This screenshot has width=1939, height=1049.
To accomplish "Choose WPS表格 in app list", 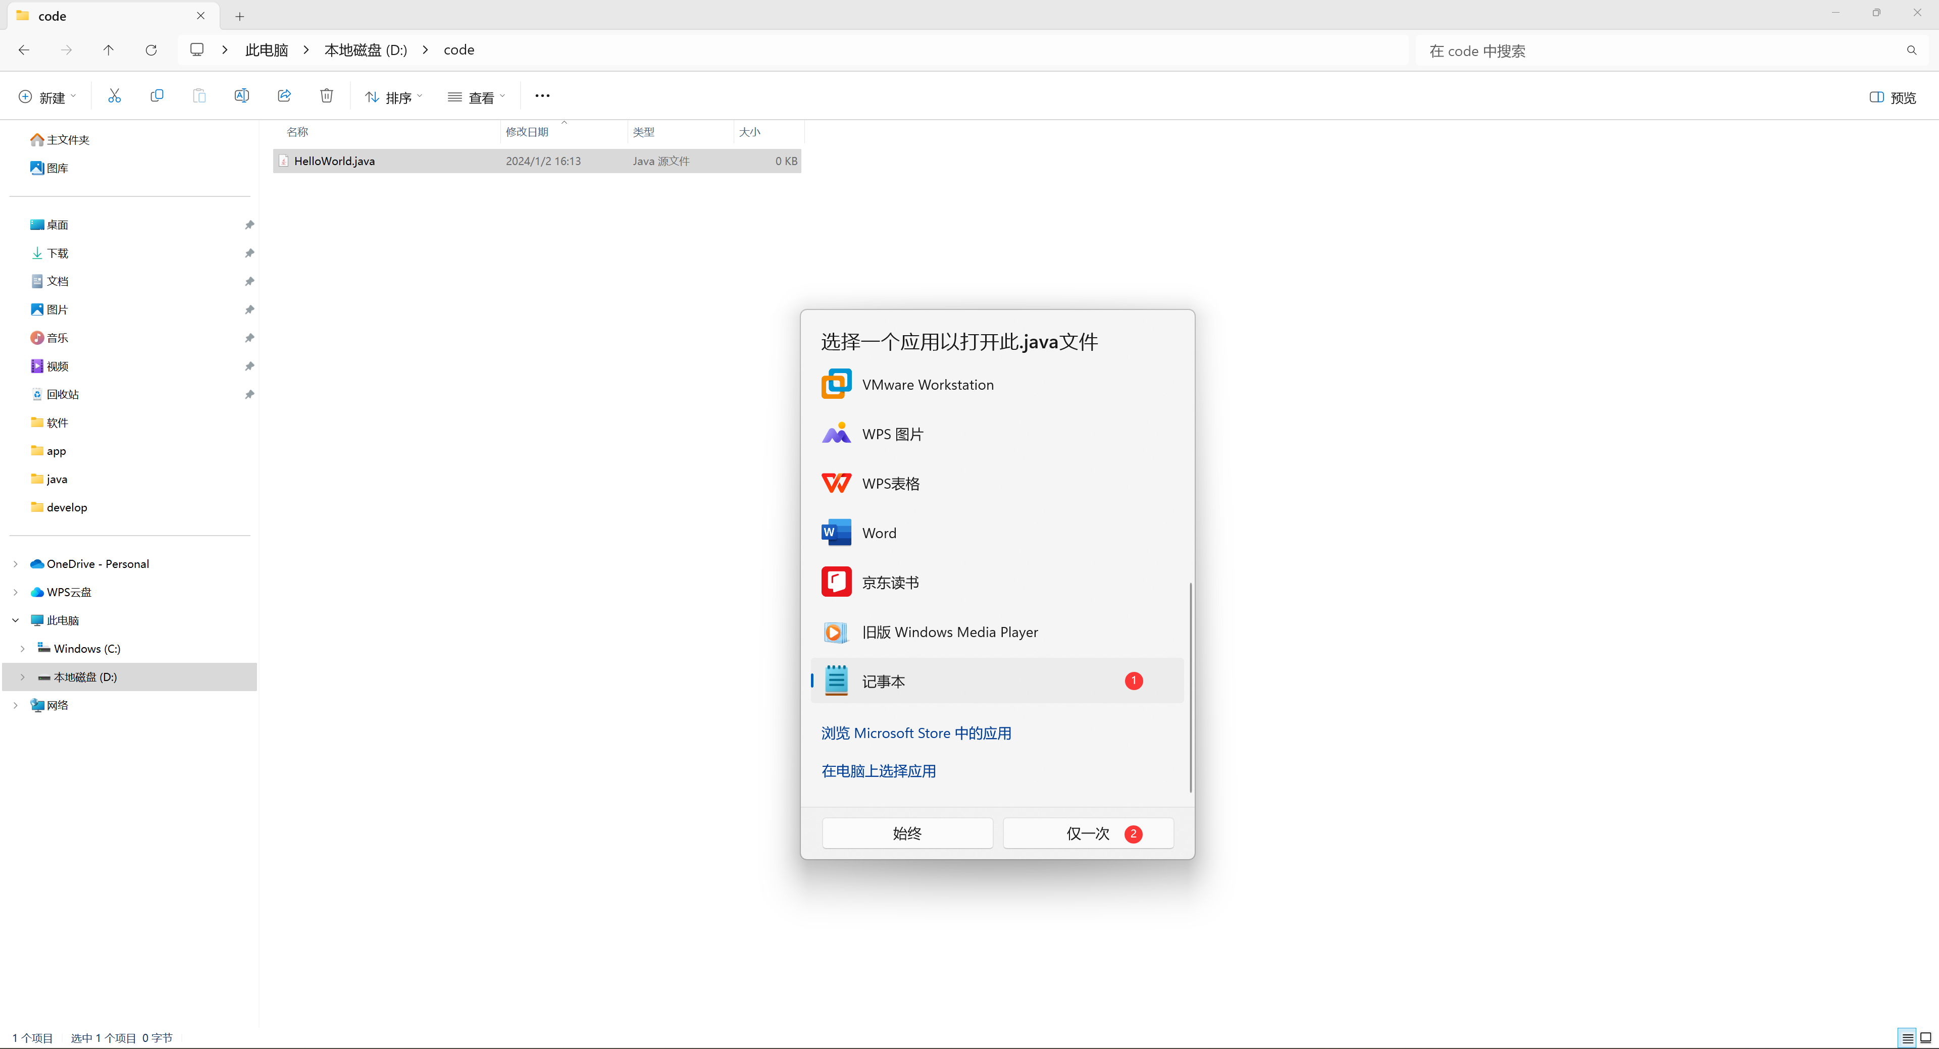I will pyautogui.click(x=997, y=483).
